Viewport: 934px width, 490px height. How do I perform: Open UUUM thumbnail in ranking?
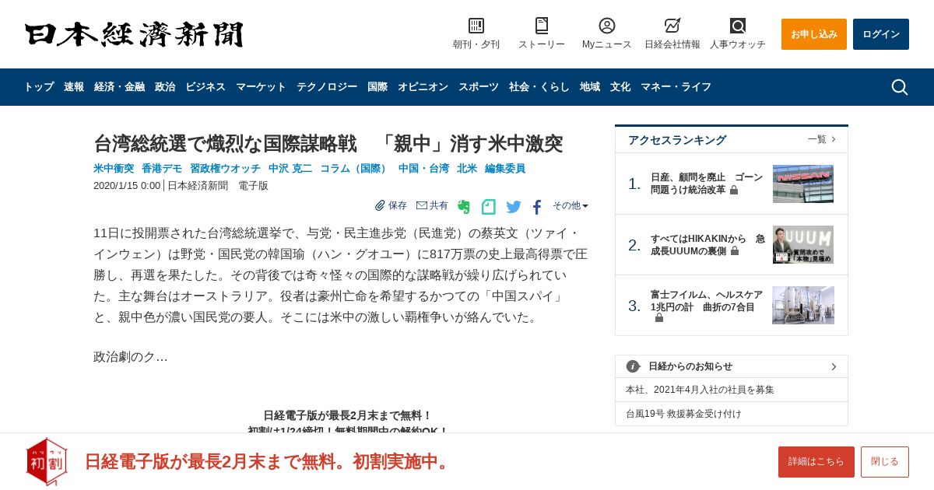(803, 245)
